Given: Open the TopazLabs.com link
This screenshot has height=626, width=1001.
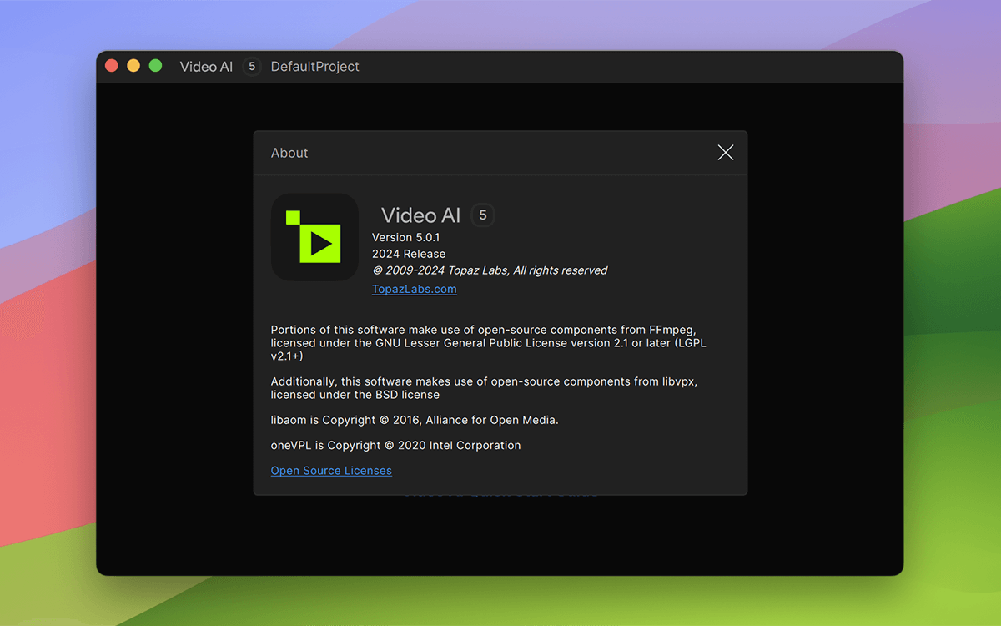Looking at the screenshot, I should [414, 289].
